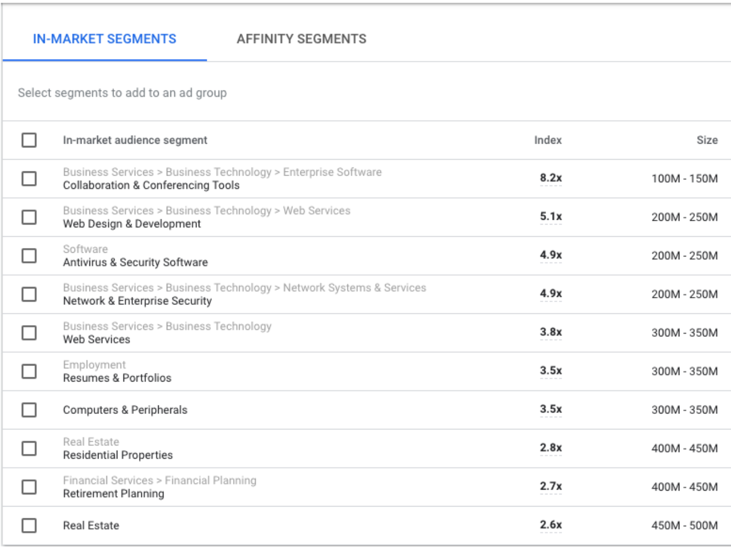This screenshot has width=731, height=547.
Task: Sort by the Size column header
Action: tap(709, 140)
